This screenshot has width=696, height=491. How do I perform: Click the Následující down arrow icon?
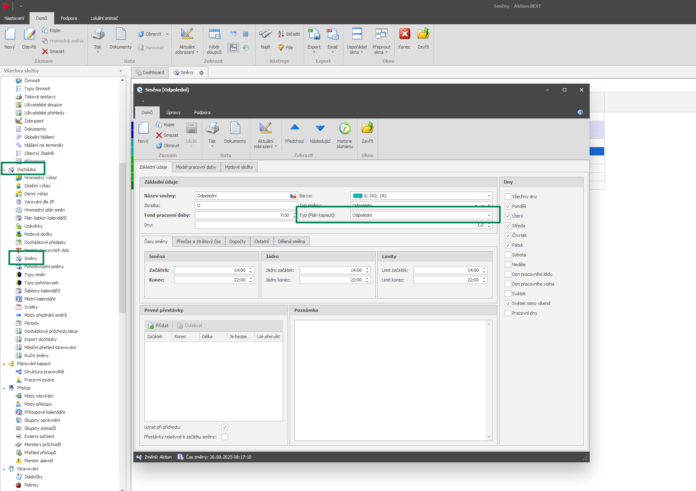point(320,128)
